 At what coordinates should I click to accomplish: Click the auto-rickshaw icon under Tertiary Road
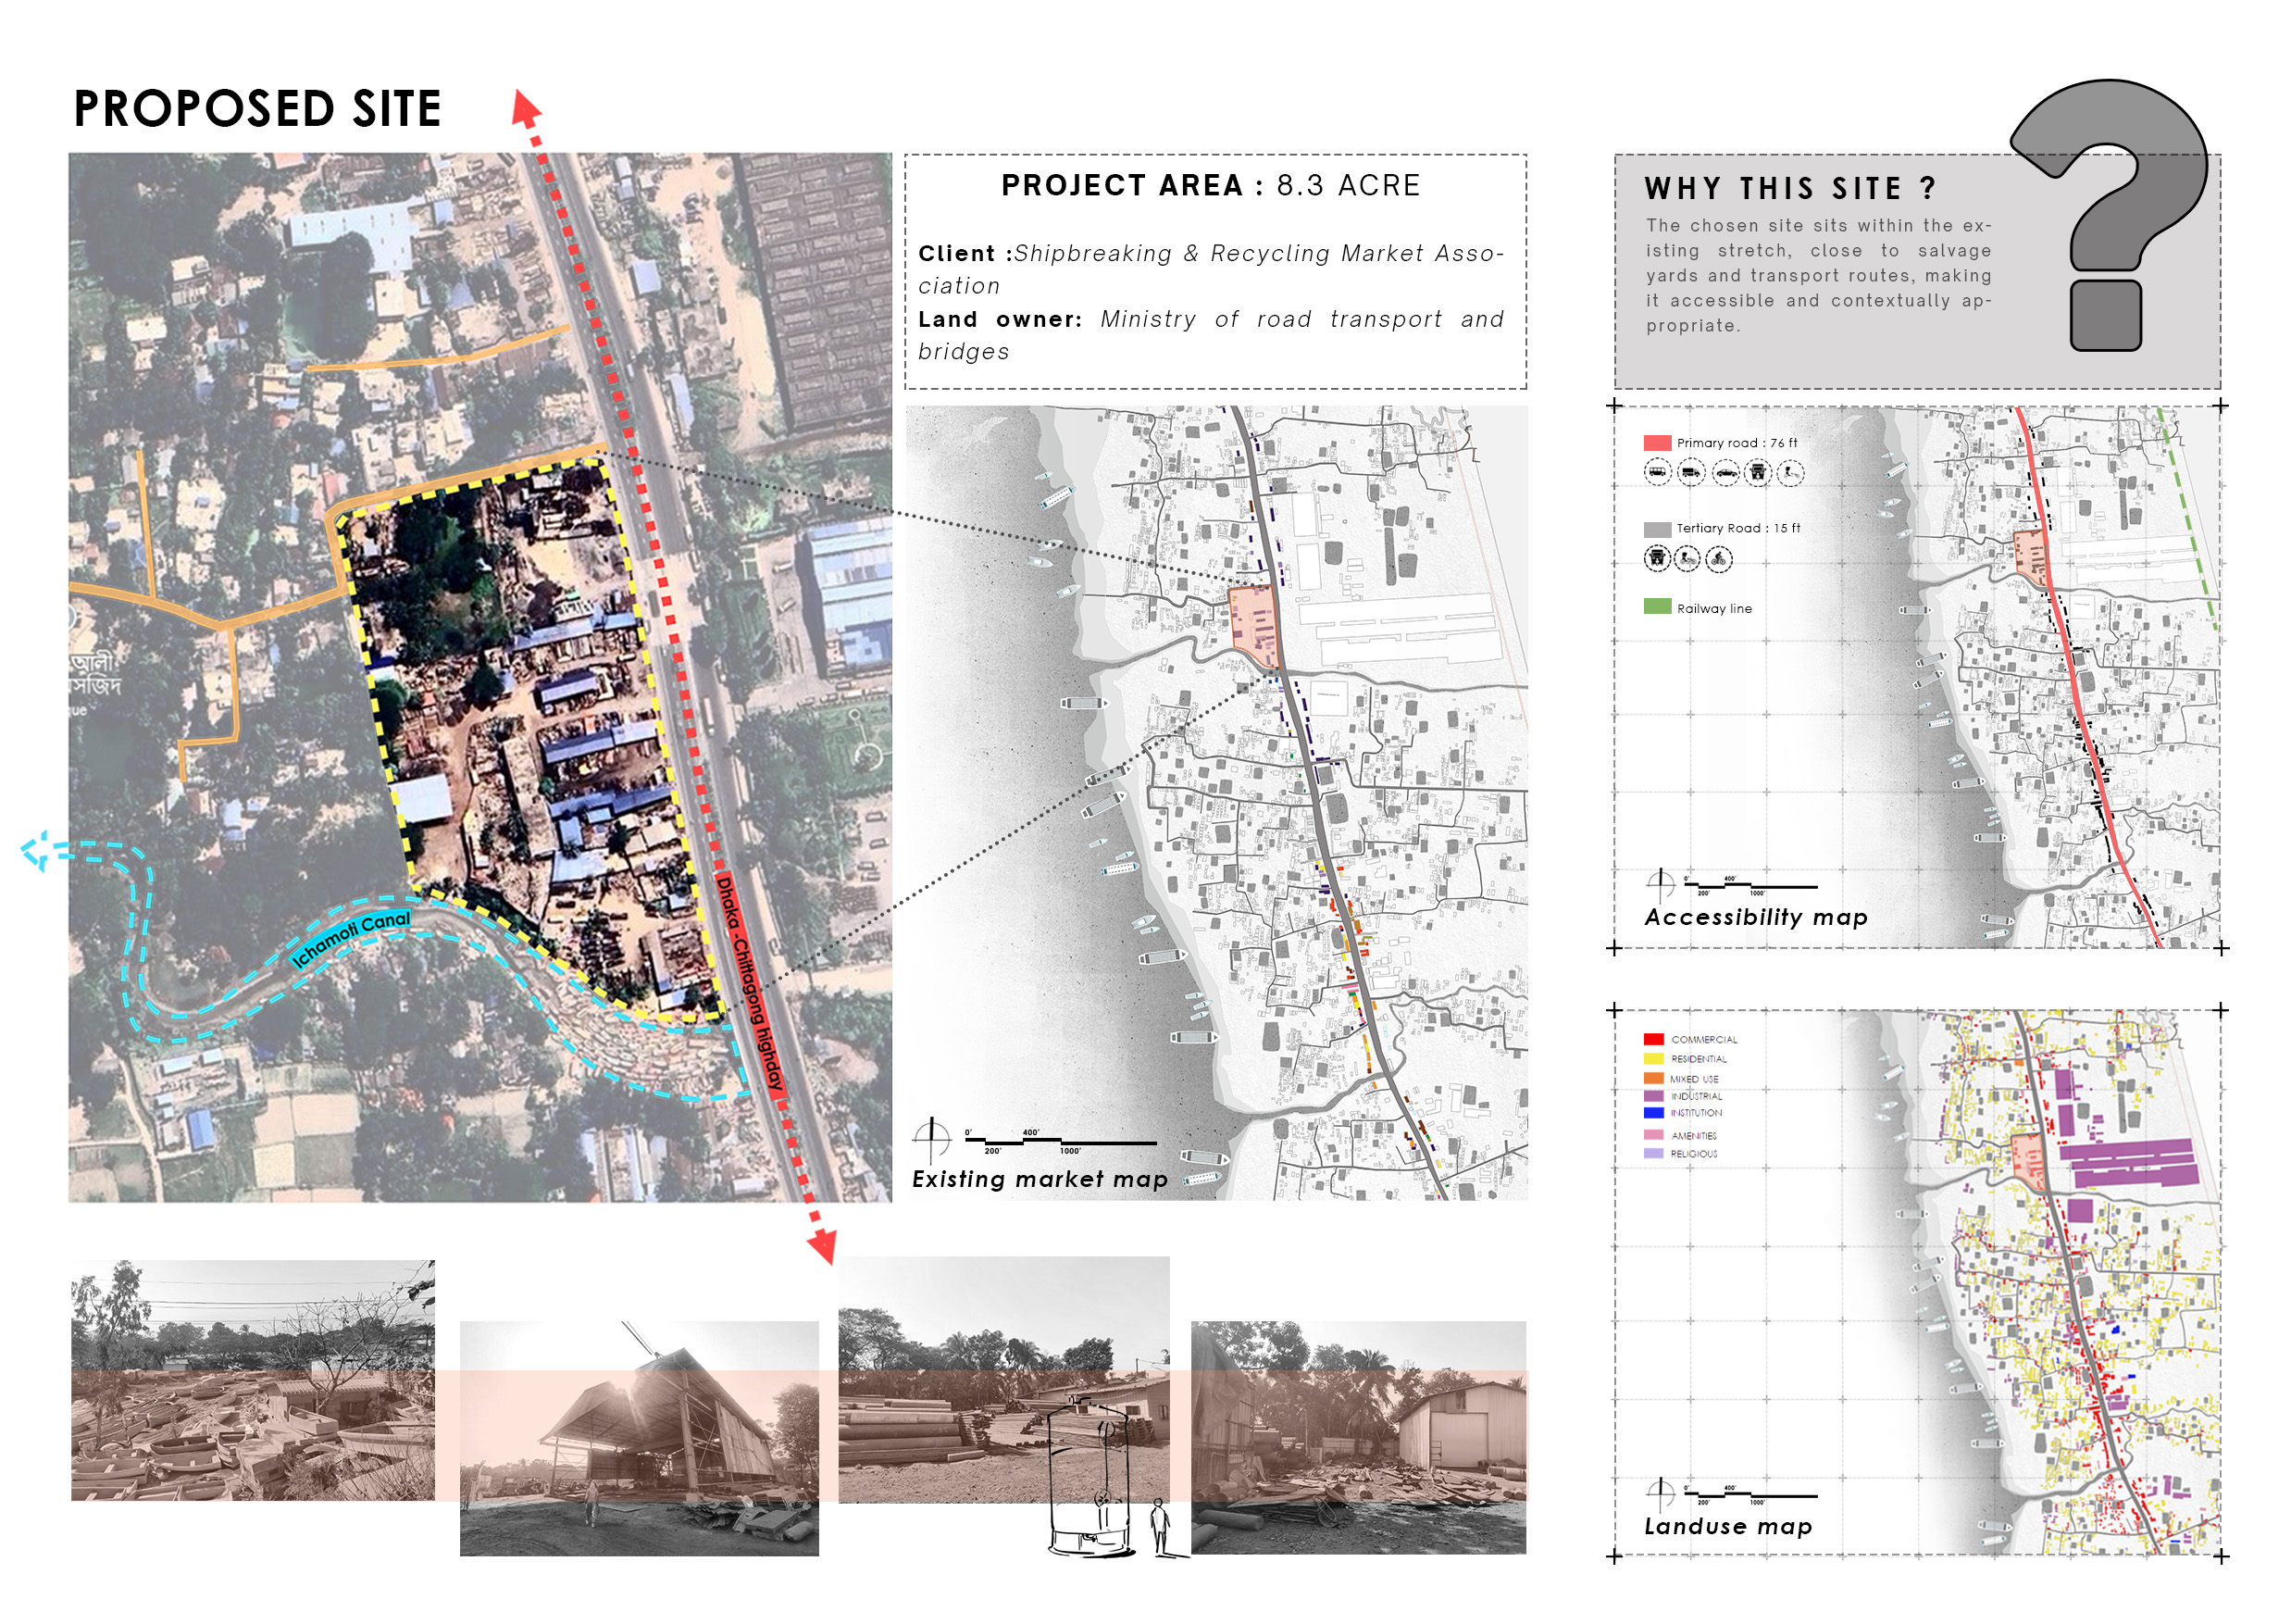coord(1656,558)
